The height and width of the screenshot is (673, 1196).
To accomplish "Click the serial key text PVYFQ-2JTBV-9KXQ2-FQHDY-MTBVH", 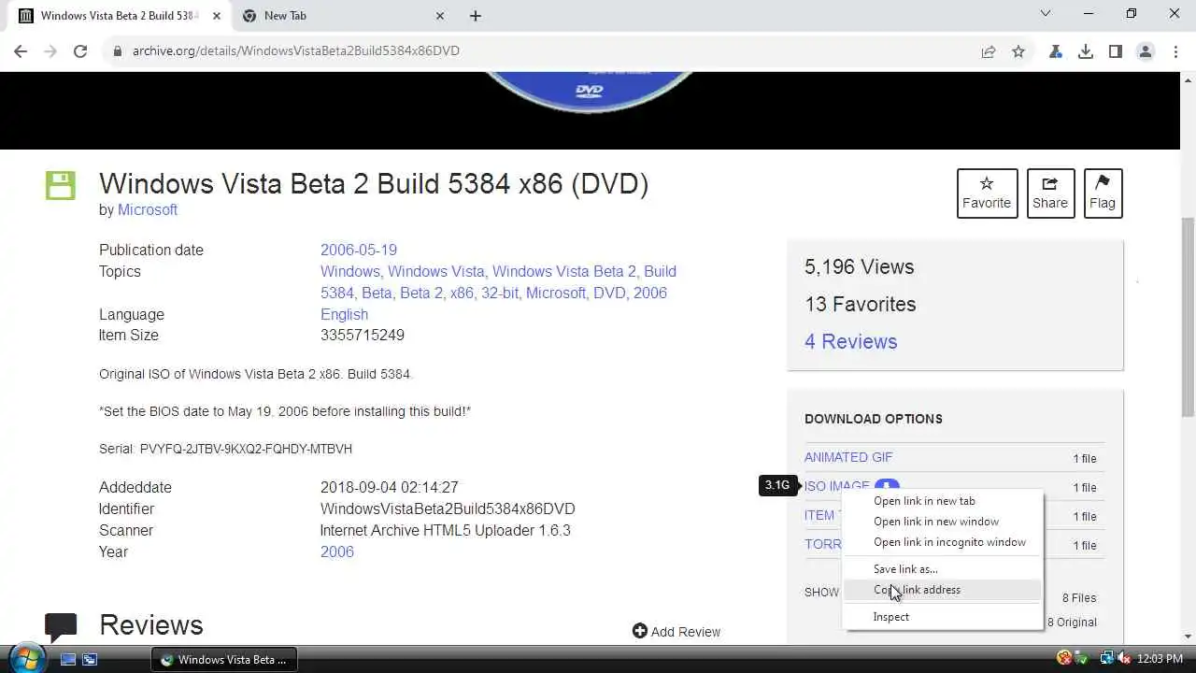I will [246, 449].
